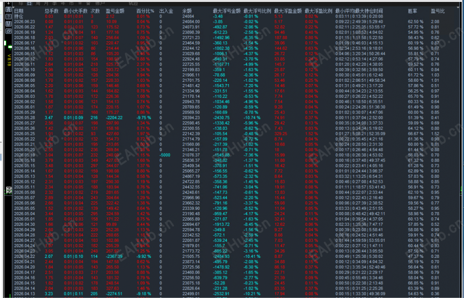Click the 47.37 % win rate cell
The image size is (464, 298).
point(415,256)
